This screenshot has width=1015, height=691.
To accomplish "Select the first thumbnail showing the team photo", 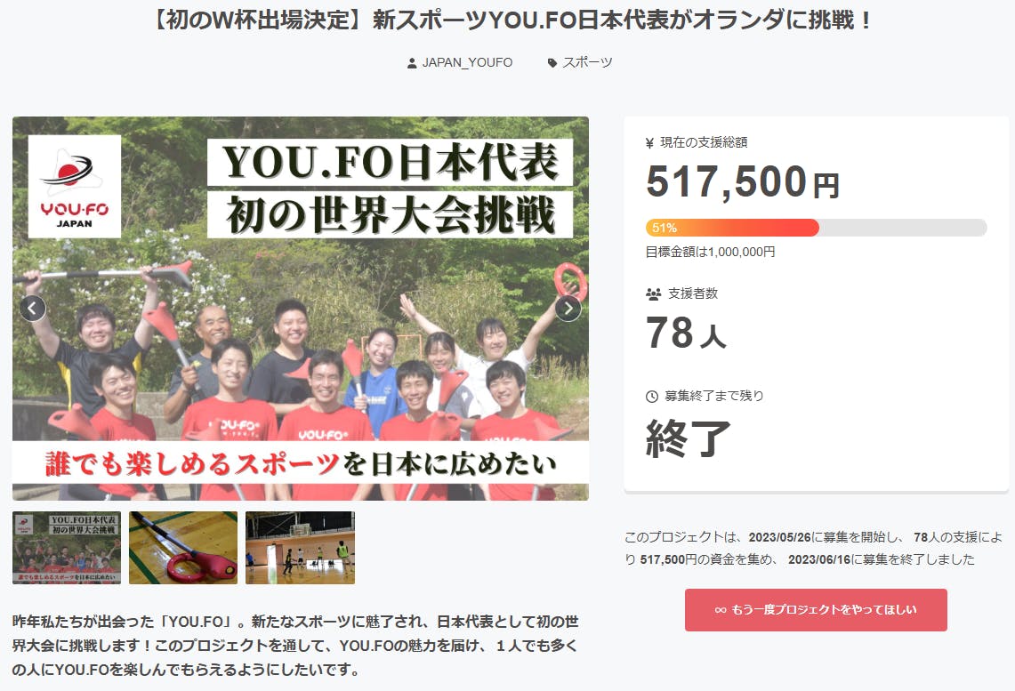I will tap(67, 548).
